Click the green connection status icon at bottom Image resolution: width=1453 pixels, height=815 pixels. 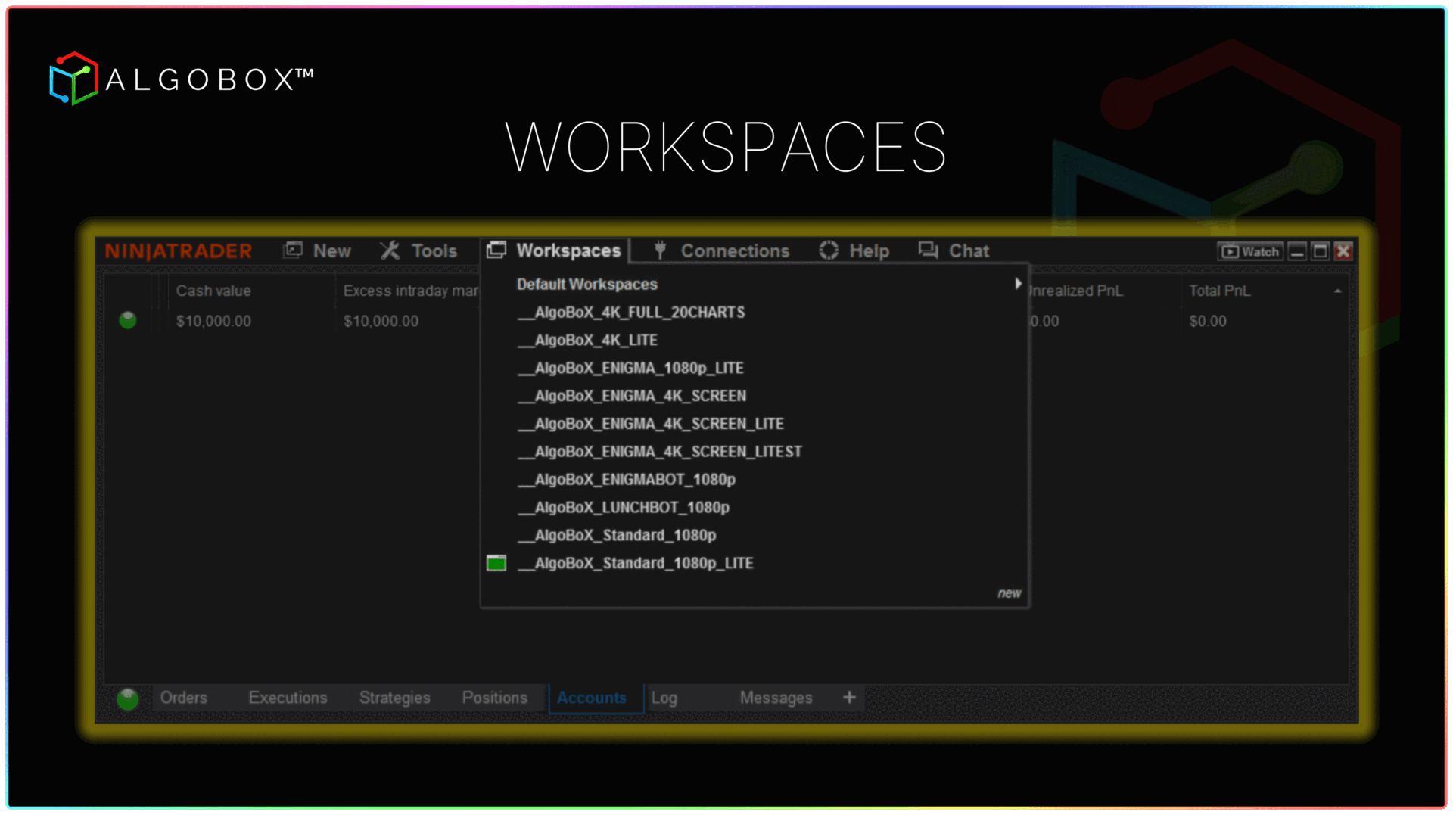coord(128,698)
